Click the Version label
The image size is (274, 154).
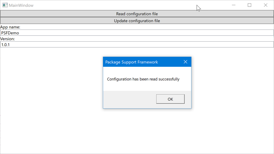pyautogui.click(x=7, y=39)
